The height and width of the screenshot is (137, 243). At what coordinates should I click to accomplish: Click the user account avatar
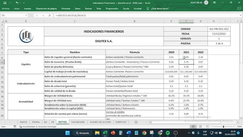coord(206,3)
